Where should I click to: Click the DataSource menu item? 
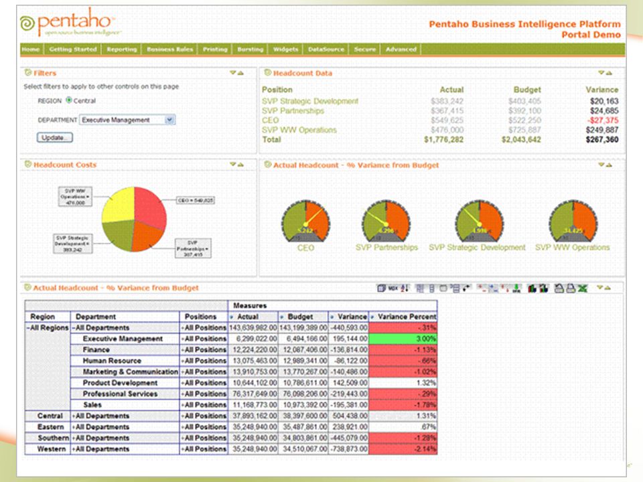tap(326, 49)
